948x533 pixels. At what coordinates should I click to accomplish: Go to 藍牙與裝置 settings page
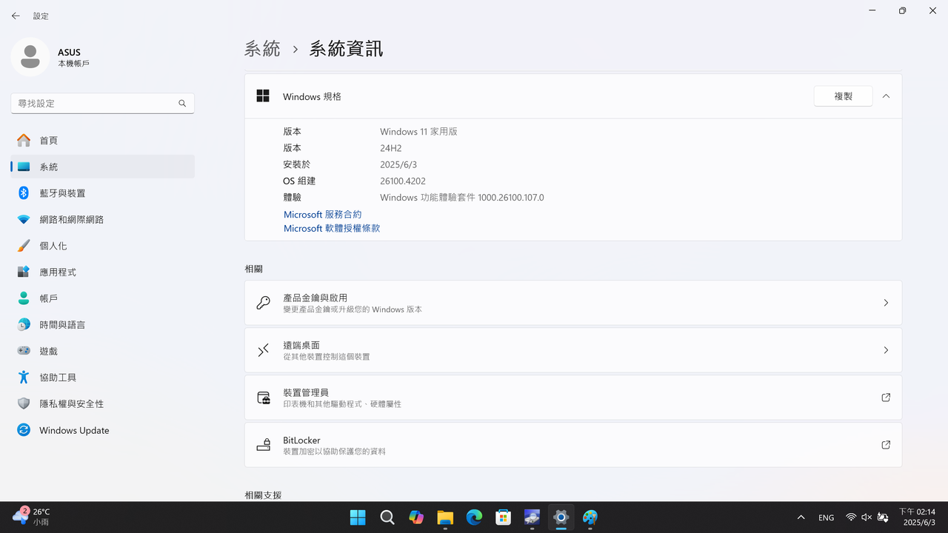click(103, 193)
